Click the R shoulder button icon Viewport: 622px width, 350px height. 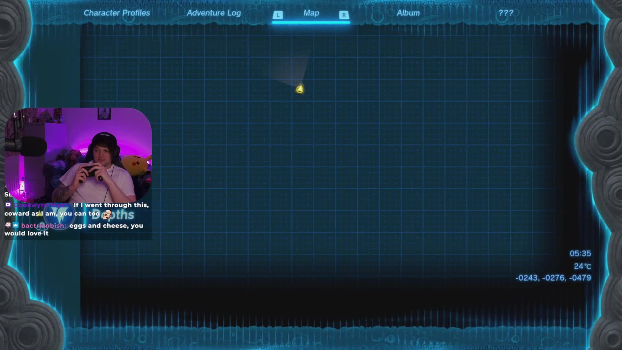344,15
